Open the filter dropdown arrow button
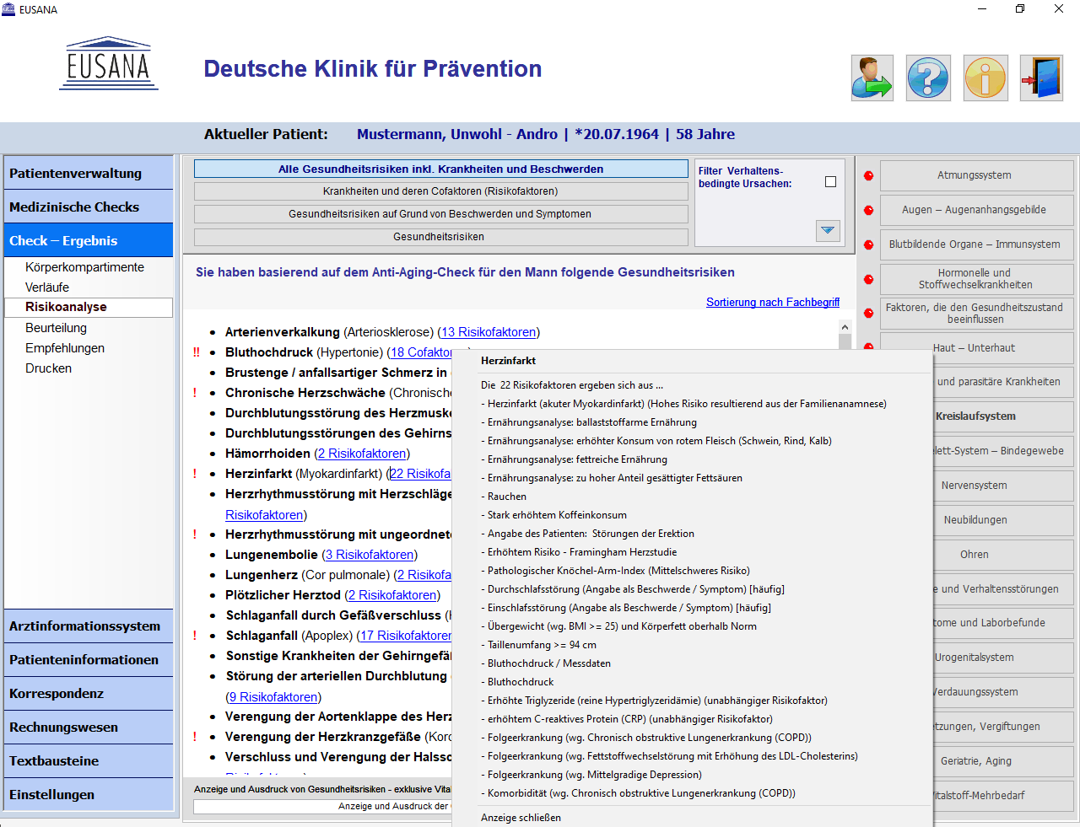The image size is (1080, 827). (x=828, y=230)
